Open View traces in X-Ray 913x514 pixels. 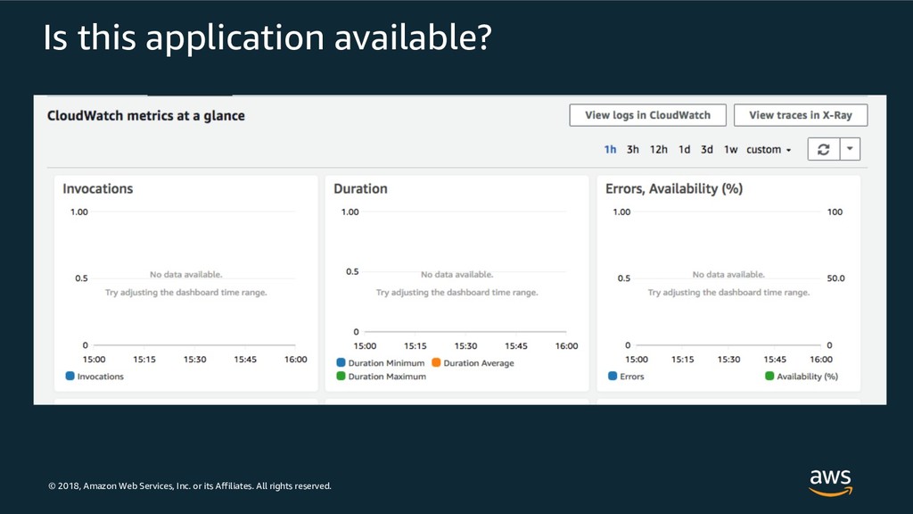pos(801,115)
